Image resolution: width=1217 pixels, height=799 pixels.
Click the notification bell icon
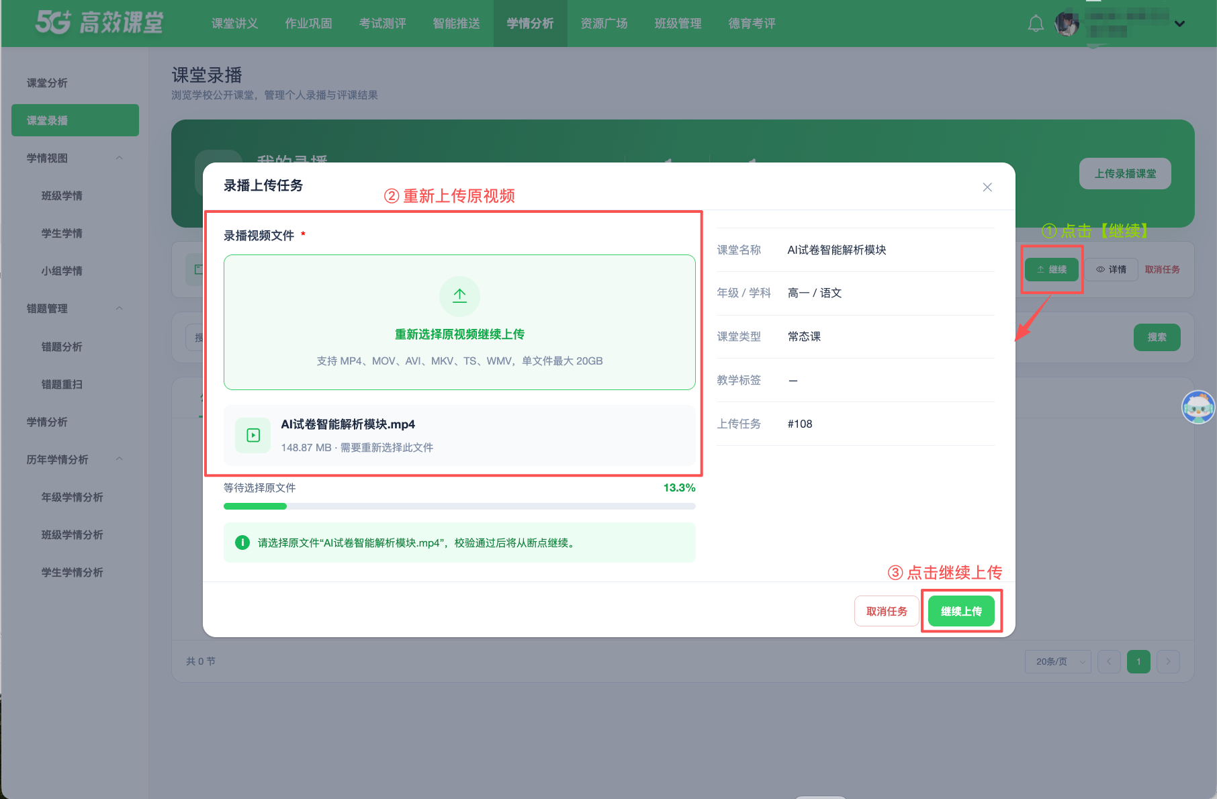click(1036, 23)
